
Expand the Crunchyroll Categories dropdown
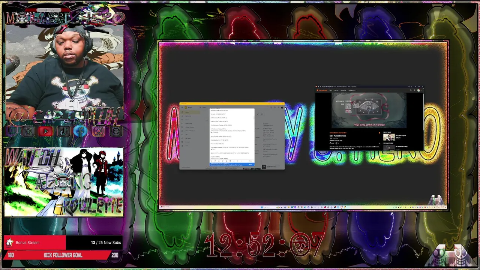352,90
